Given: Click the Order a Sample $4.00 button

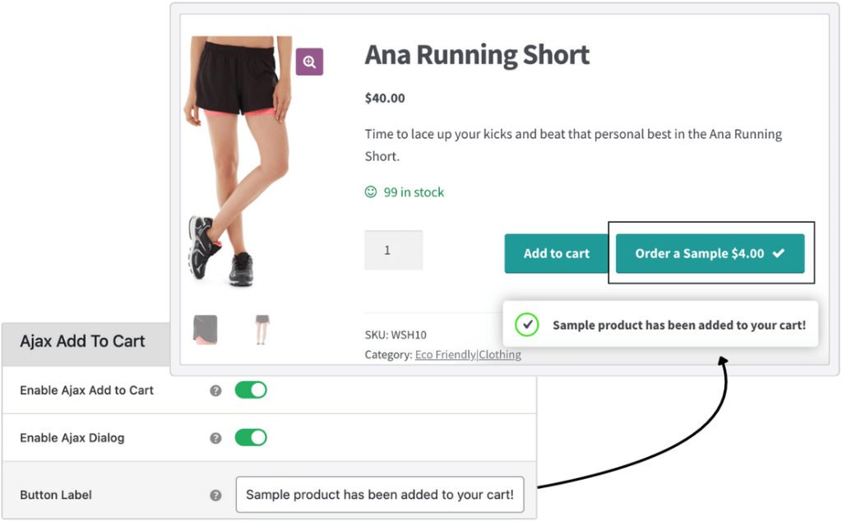Looking at the screenshot, I should 710,253.
